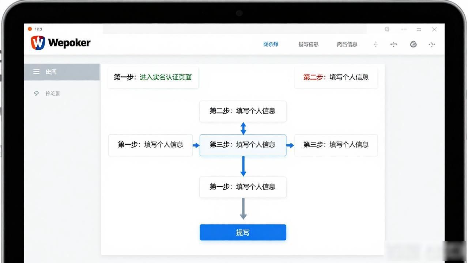Open the blue active header tab

pos(271,44)
